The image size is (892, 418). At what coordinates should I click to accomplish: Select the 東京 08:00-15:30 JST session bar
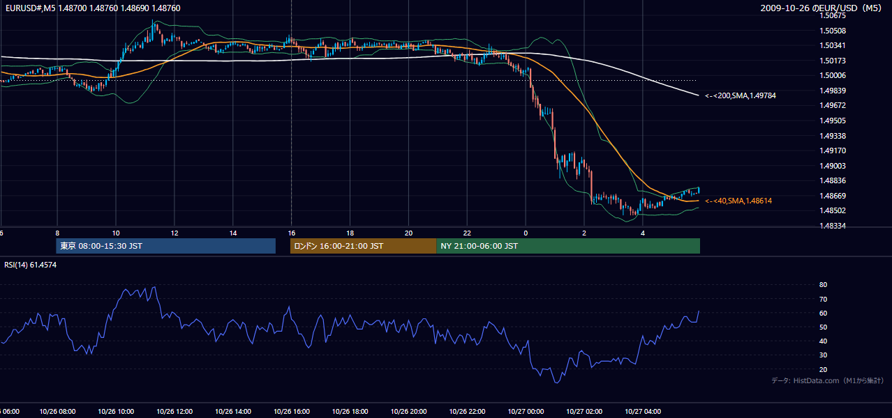pos(166,246)
